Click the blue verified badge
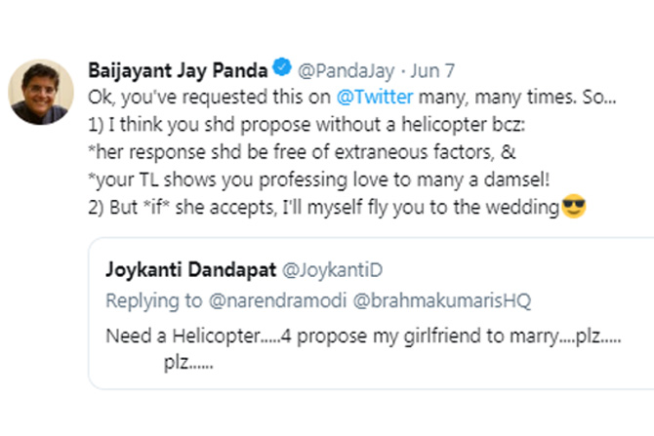Screen dimensions: 654x436 pos(281,70)
